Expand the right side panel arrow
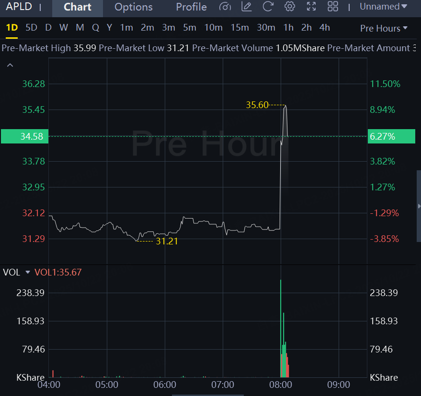The height and width of the screenshot is (396, 421). tap(419, 206)
